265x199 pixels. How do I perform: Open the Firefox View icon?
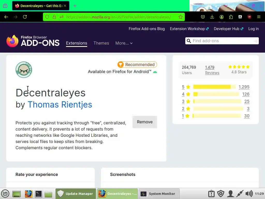pyautogui.click(x=5, y=6)
